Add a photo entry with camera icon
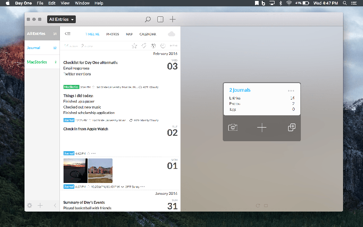The height and width of the screenshot is (227, 363). point(233,128)
